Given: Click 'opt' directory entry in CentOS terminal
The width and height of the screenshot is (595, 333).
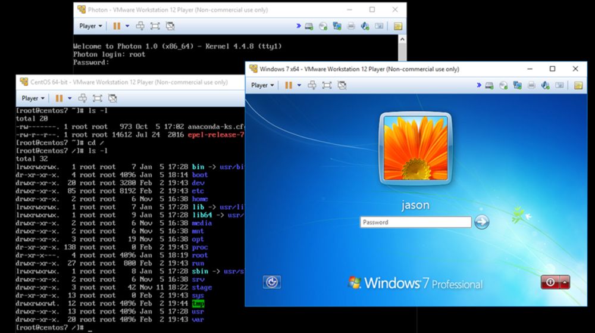Looking at the screenshot, I should pos(198,239).
